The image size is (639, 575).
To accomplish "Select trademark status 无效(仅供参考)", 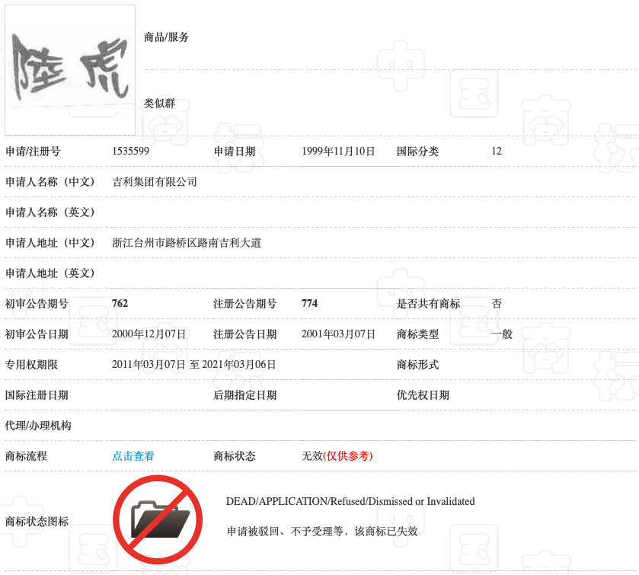I will pyautogui.click(x=337, y=456).
